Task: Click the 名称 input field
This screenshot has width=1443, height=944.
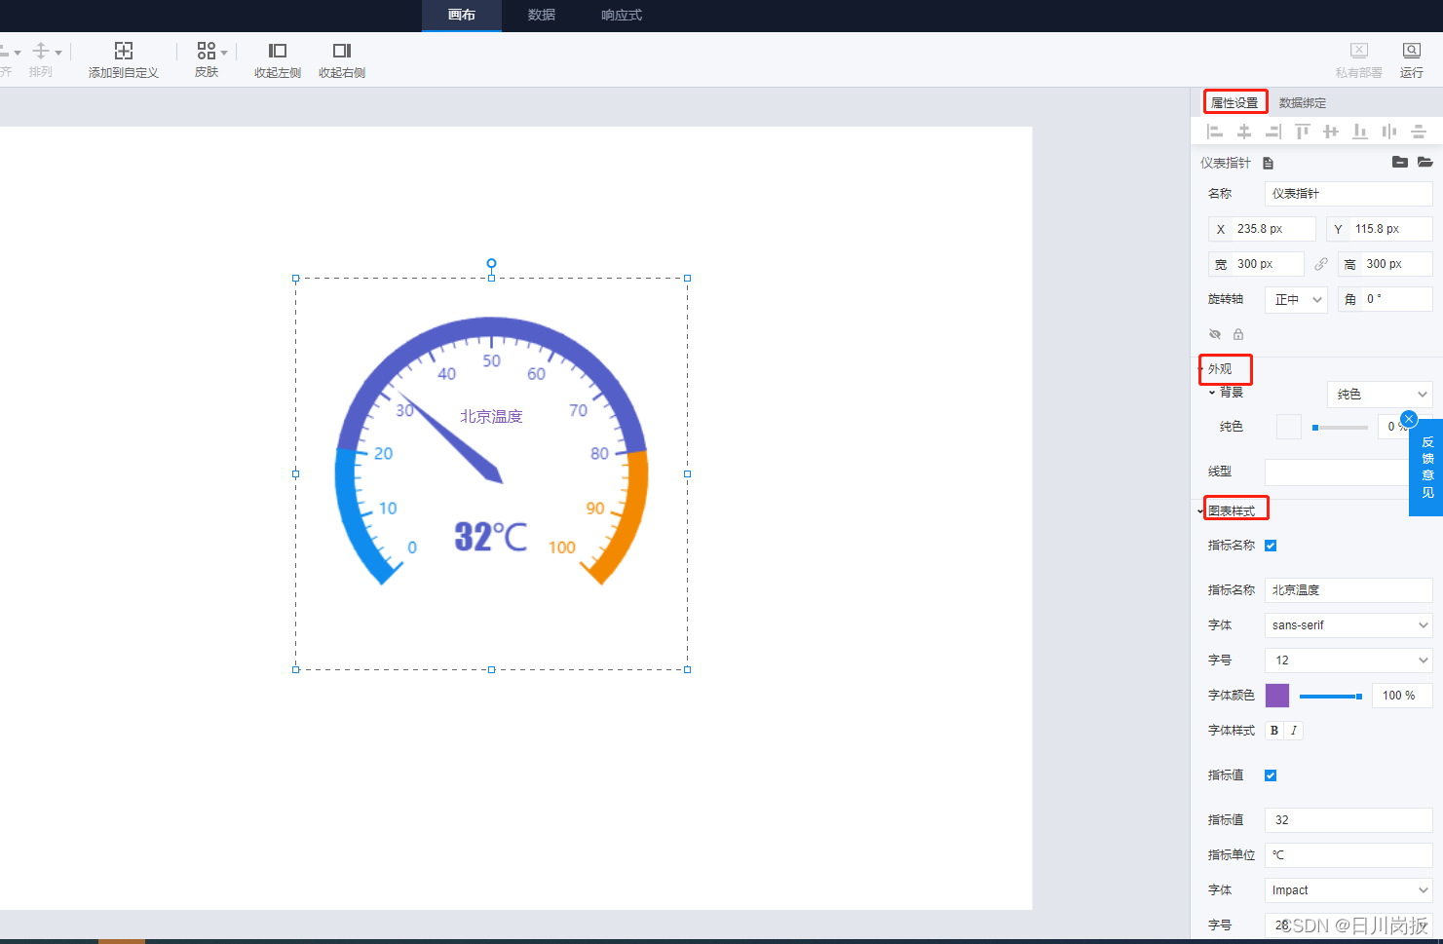Action: (x=1348, y=194)
